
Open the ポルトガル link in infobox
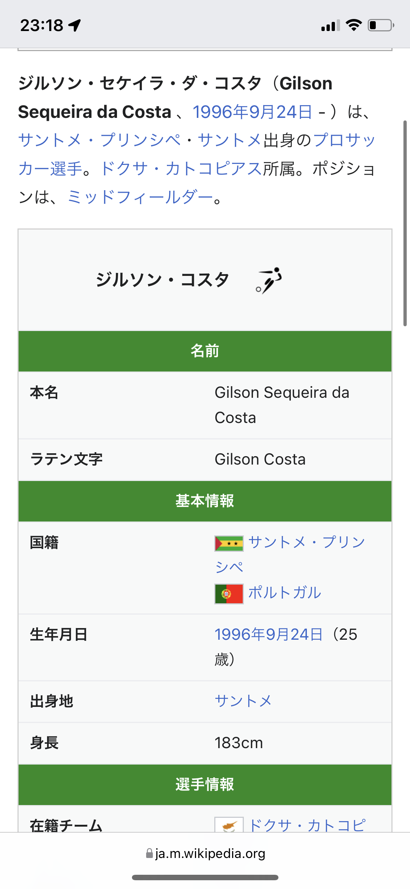(285, 593)
